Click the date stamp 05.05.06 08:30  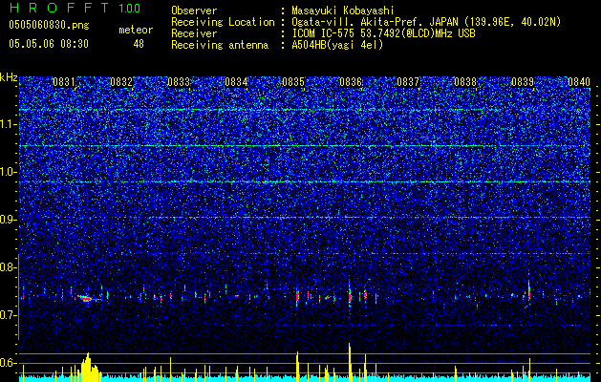coord(49,44)
